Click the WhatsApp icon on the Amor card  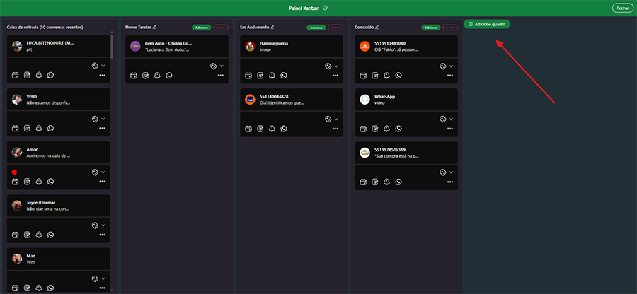tap(50, 182)
